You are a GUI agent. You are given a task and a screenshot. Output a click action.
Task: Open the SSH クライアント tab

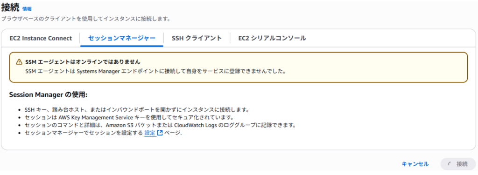(197, 38)
